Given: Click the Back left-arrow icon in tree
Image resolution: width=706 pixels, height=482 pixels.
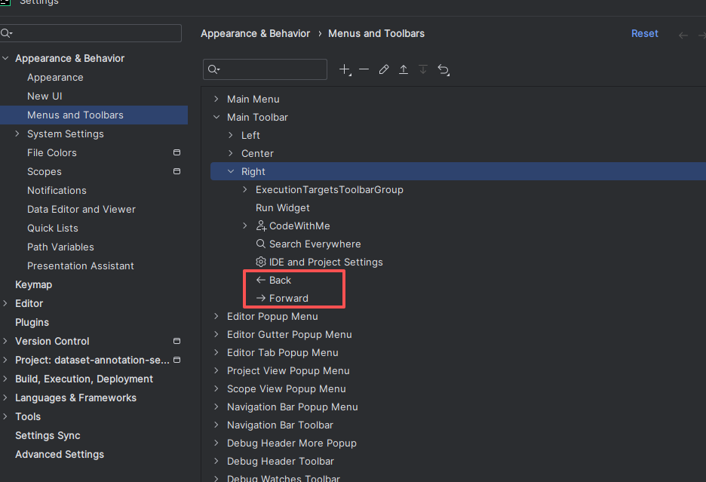Looking at the screenshot, I should pos(261,280).
